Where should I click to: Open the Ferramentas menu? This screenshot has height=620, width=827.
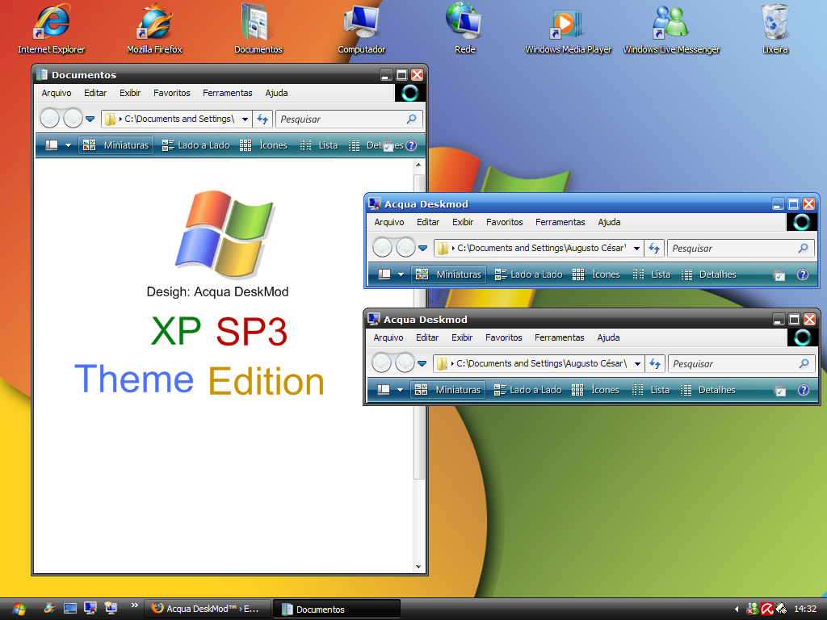coord(227,93)
